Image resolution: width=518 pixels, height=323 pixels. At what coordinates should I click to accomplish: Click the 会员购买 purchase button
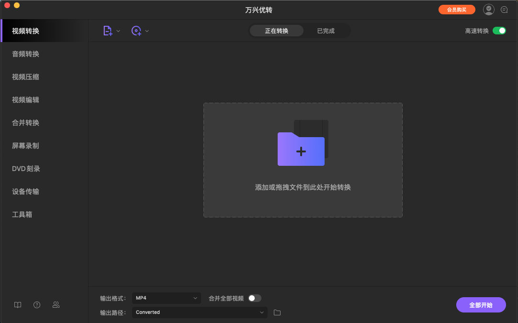coord(457,9)
